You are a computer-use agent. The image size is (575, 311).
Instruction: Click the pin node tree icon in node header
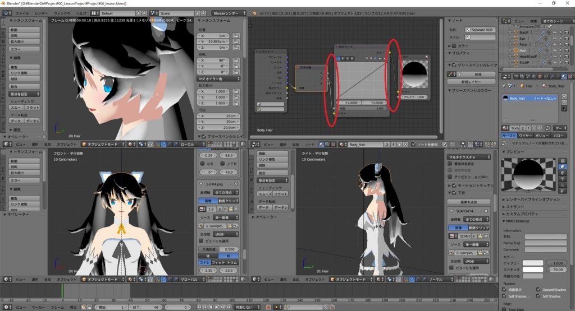(445, 145)
